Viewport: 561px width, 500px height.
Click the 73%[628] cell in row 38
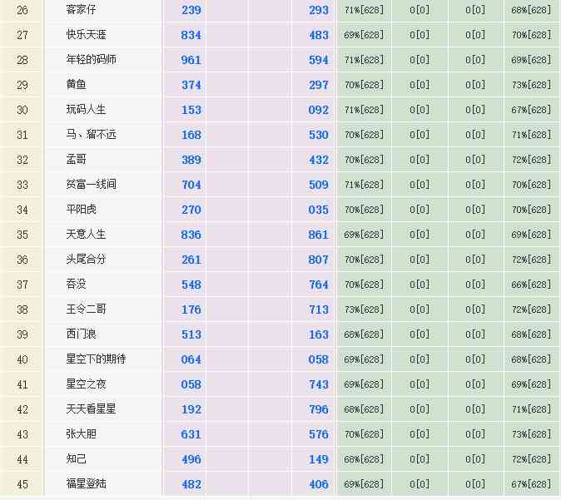tap(364, 309)
